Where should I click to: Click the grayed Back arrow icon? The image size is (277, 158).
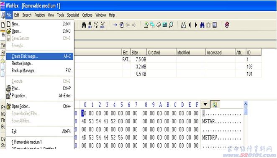tap(128, 25)
